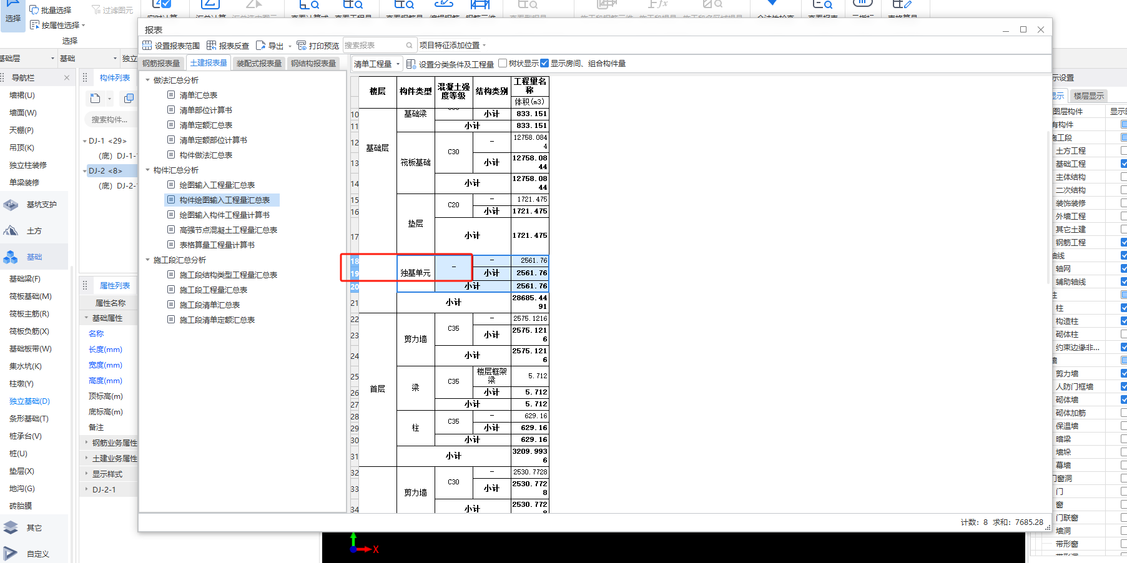Toggle the 钢筋工程 display checkbox
This screenshot has height=563, width=1127.
tap(1124, 242)
